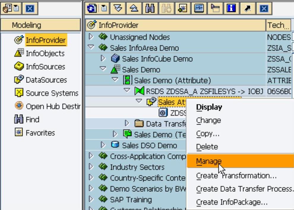Click the Sales Demo (Text) speech icon
294x210 pixels.
pyautogui.click(x=127, y=134)
